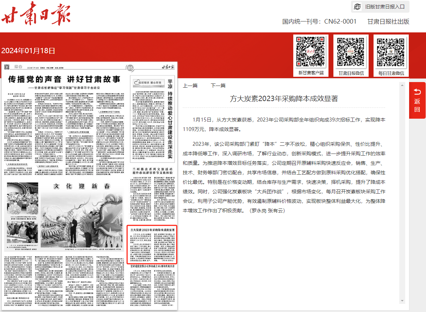Click the page number 05 badge on page image

click(130, 68)
